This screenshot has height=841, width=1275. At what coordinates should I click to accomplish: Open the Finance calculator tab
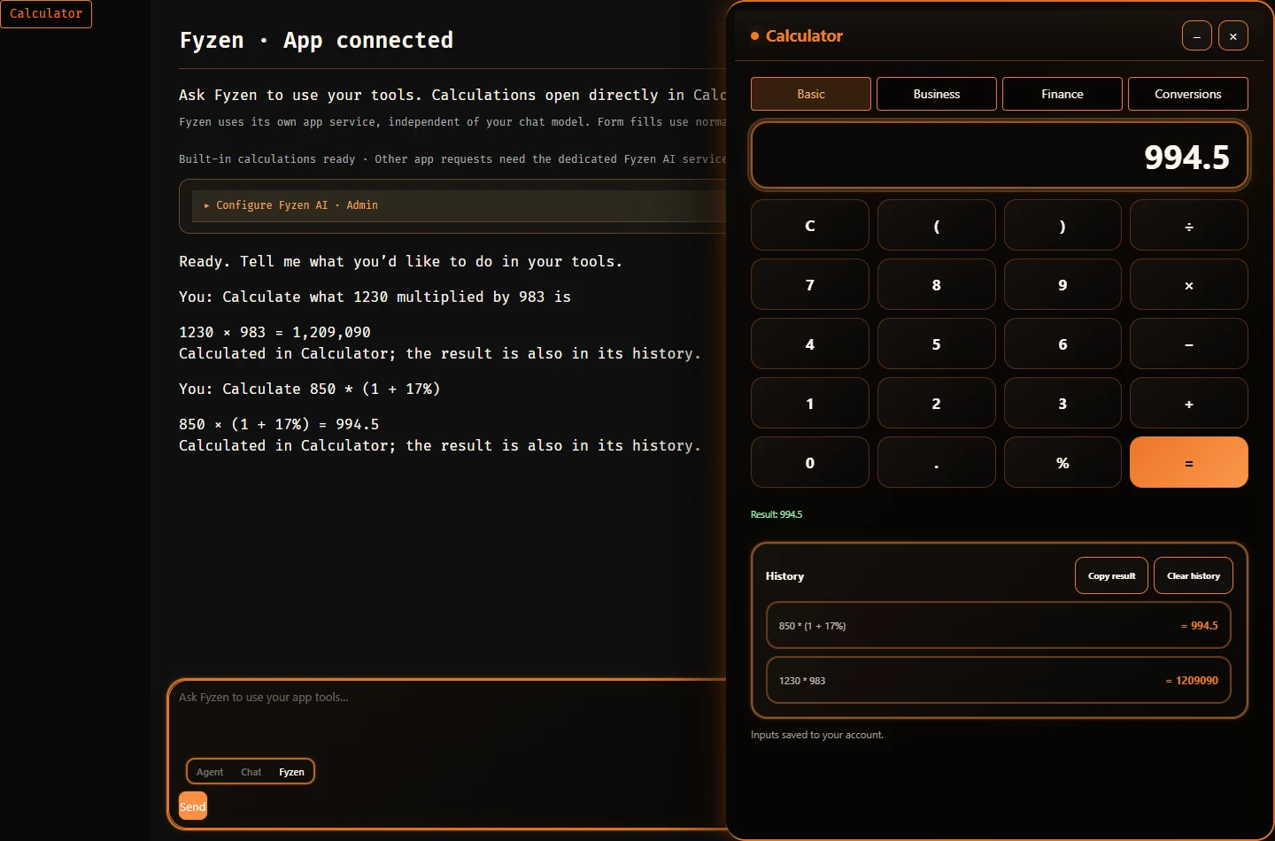[x=1062, y=94]
